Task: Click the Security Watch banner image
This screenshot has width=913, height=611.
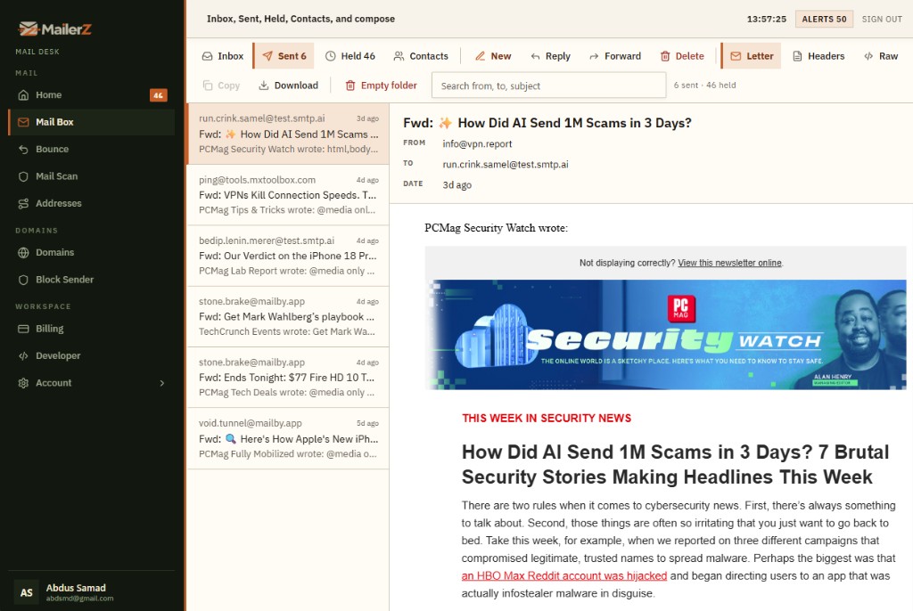Action: 665,335
